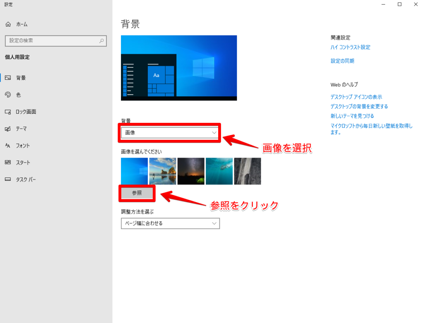Click the 背景 picture icon in the sidebar
The image size is (424, 323).
(8, 78)
